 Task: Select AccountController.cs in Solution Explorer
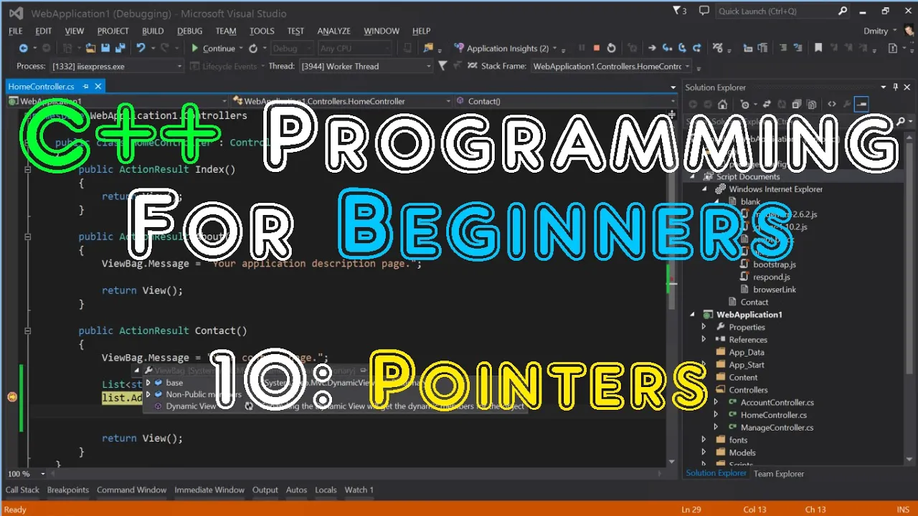777,402
